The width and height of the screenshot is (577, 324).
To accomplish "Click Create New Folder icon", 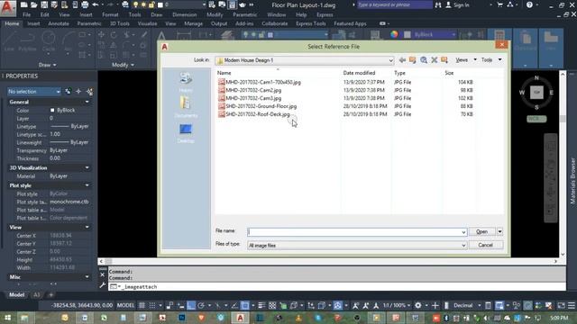I will tap(444, 60).
